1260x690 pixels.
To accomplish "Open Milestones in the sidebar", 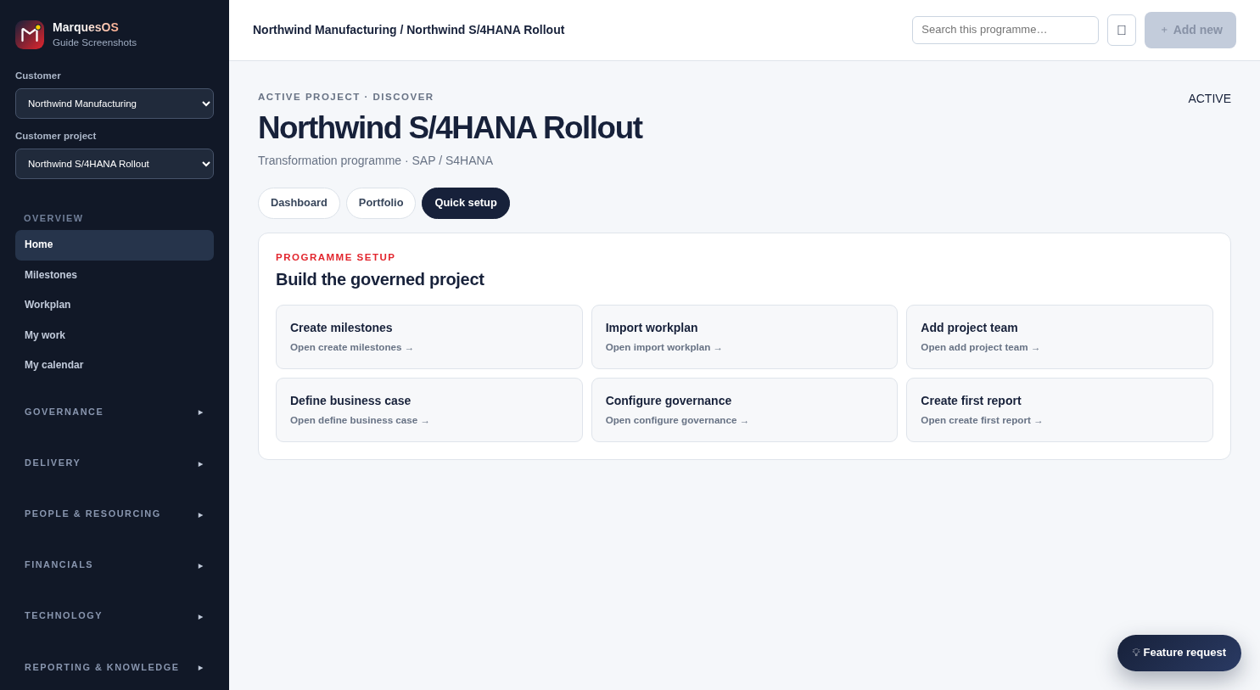I will click(x=115, y=275).
